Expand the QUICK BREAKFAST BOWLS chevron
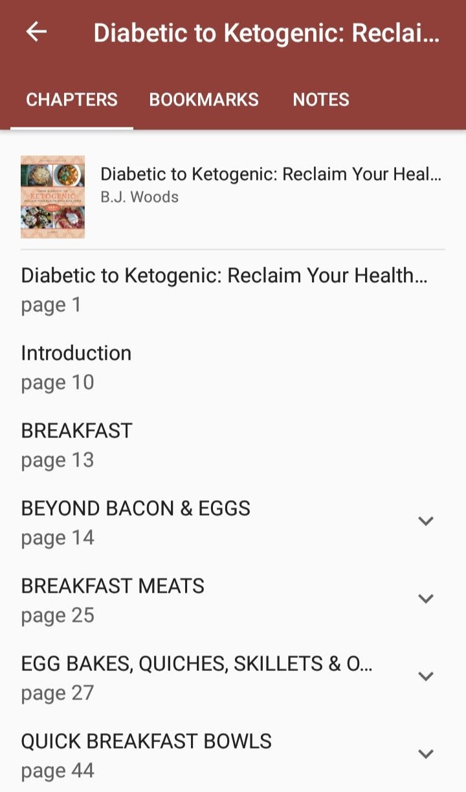This screenshot has width=466, height=792. pos(425,754)
